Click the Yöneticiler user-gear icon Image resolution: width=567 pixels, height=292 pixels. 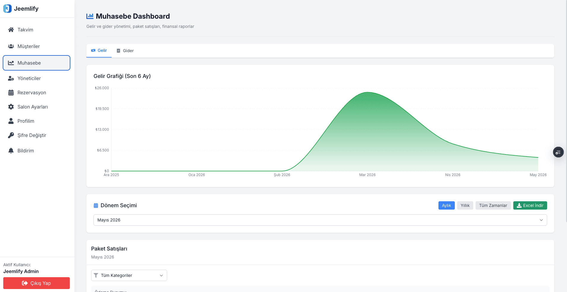point(11,78)
